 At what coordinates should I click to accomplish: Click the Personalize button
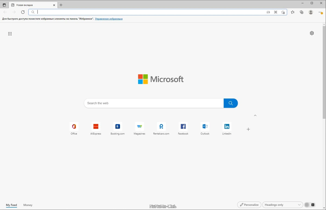[249, 205]
